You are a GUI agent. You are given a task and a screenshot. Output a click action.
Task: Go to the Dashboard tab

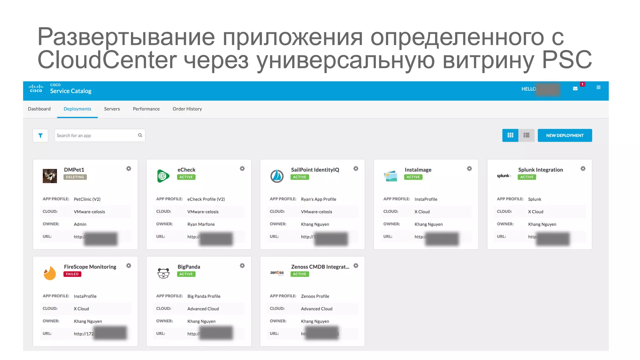coord(39,109)
